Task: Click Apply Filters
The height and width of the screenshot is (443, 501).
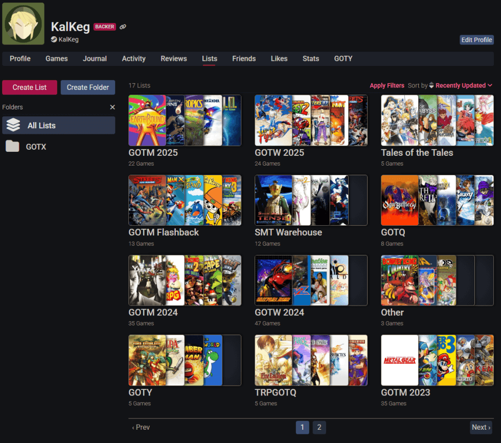Action: click(387, 85)
